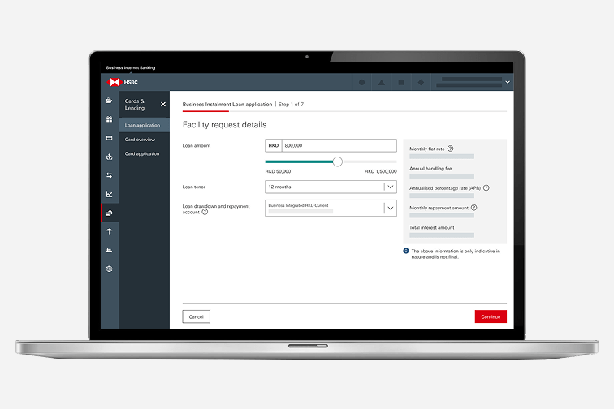Click the Annual handling fee label
Viewport: 614px width, 409px height.
pyautogui.click(x=430, y=168)
